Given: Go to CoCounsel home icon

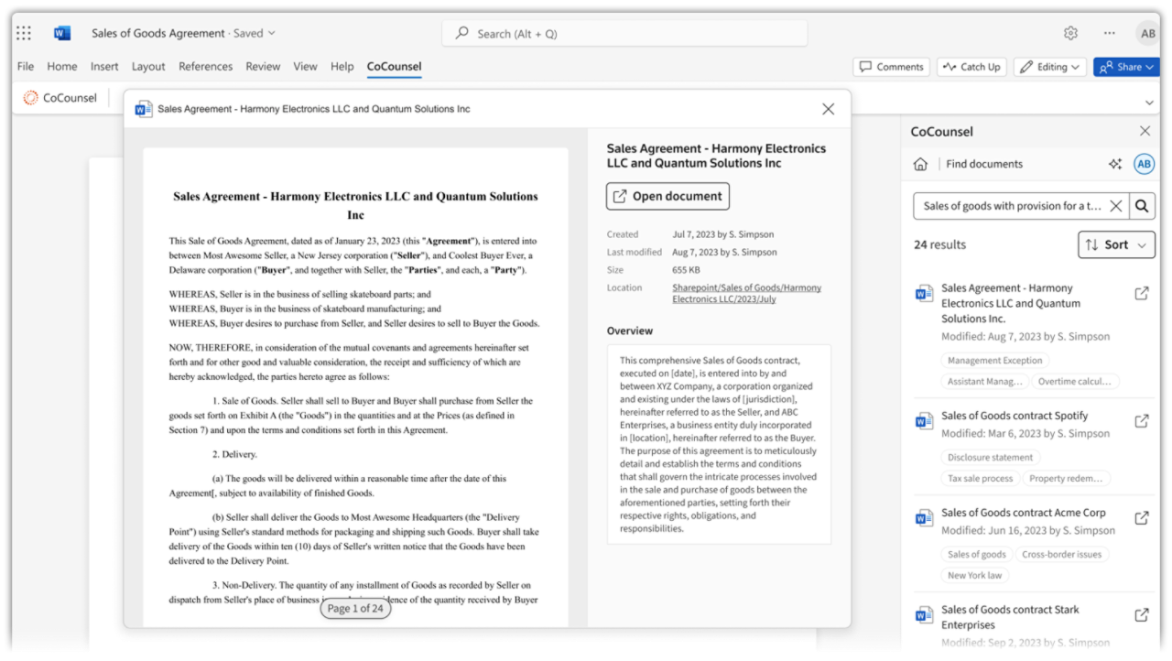Looking at the screenshot, I should pyautogui.click(x=920, y=164).
